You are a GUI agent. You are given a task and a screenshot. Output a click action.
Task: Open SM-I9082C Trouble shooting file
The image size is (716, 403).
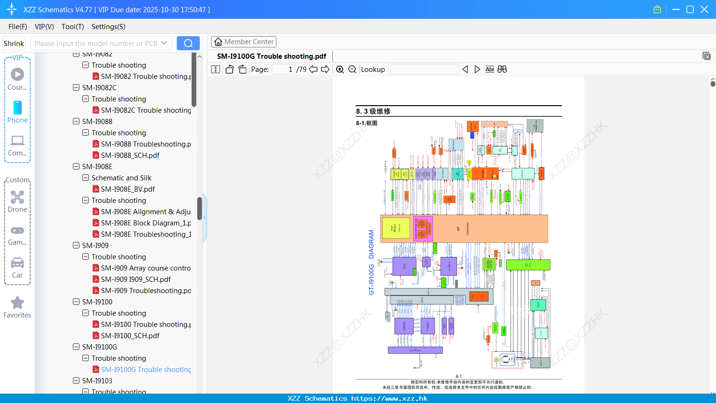point(142,110)
